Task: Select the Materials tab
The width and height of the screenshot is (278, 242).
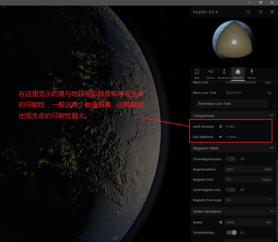Action: (x=238, y=74)
